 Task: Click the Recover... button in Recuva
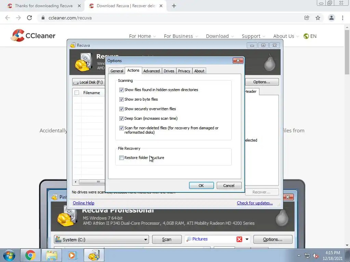click(x=261, y=192)
